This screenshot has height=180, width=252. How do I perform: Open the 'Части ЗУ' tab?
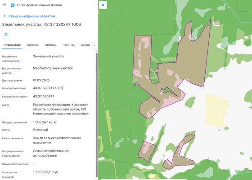click(x=68, y=45)
